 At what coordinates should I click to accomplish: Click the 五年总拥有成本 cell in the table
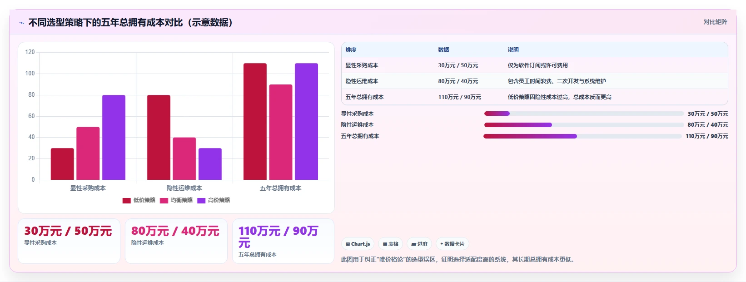coord(364,97)
